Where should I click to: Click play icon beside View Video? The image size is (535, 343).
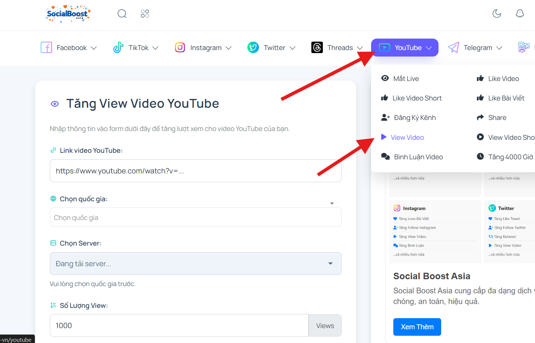coord(384,137)
